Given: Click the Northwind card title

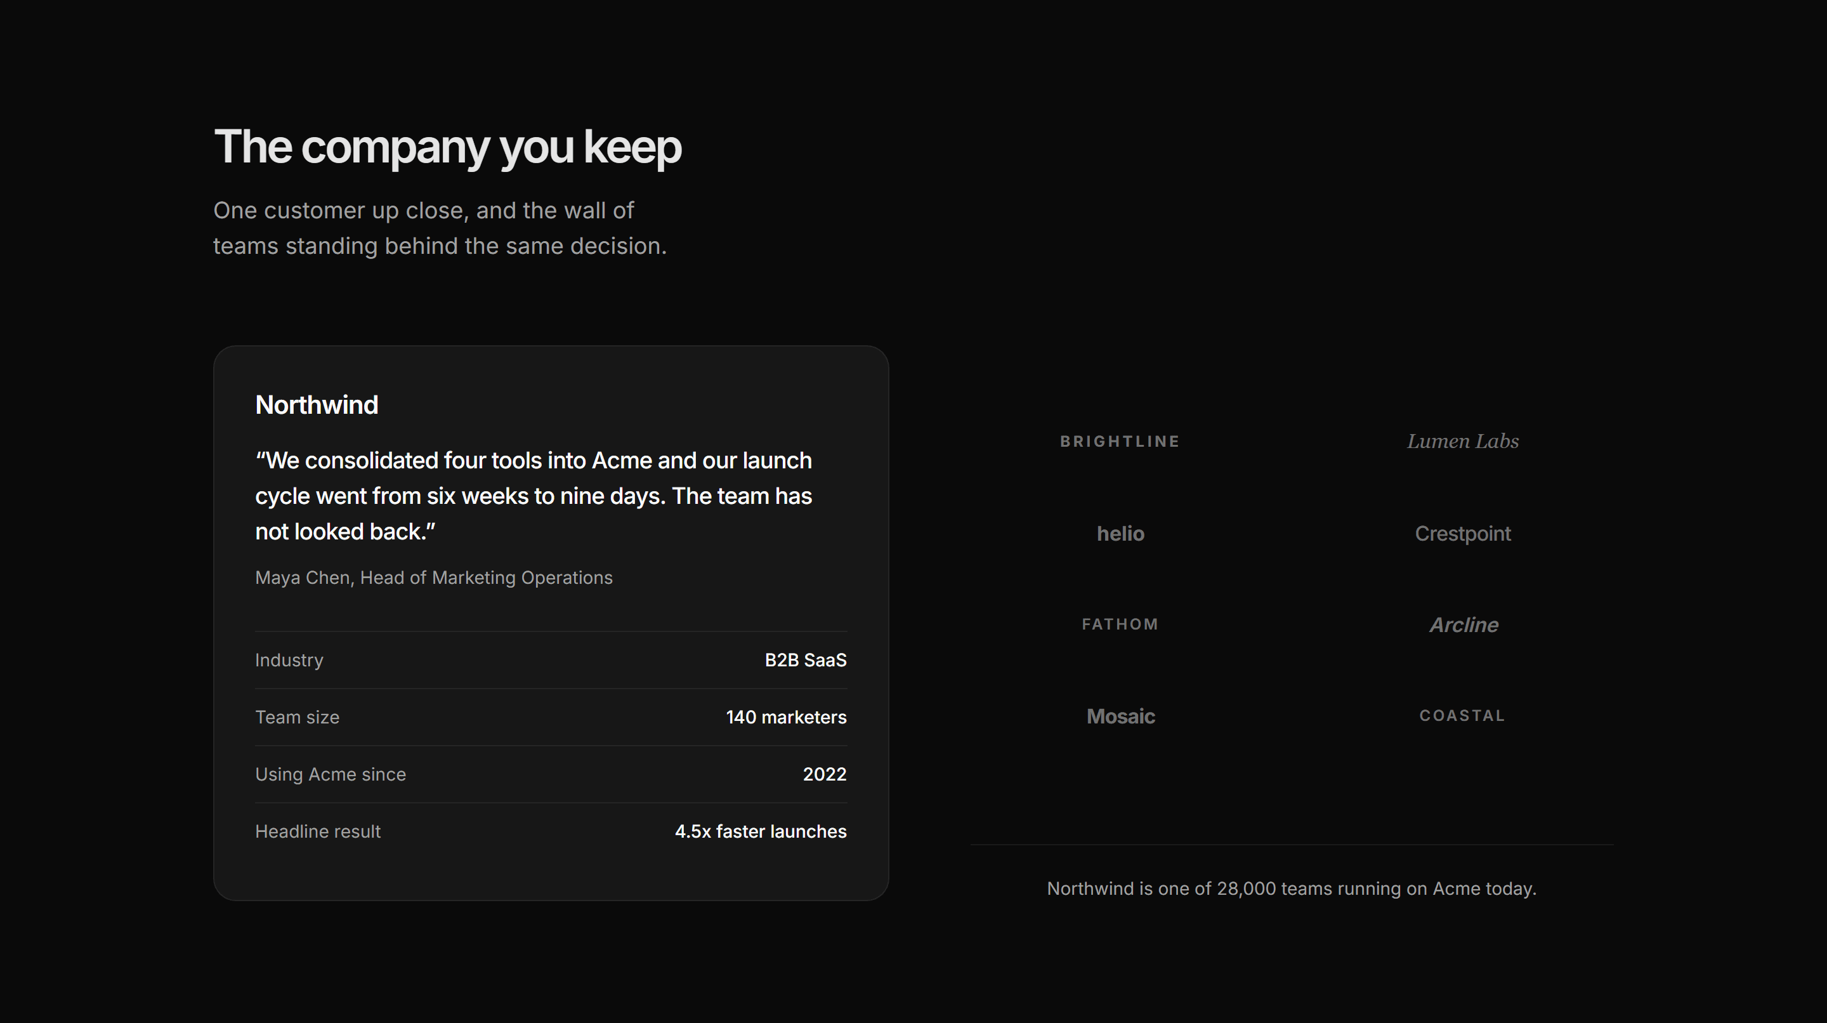Looking at the screenshot, I should coord(317,405).
